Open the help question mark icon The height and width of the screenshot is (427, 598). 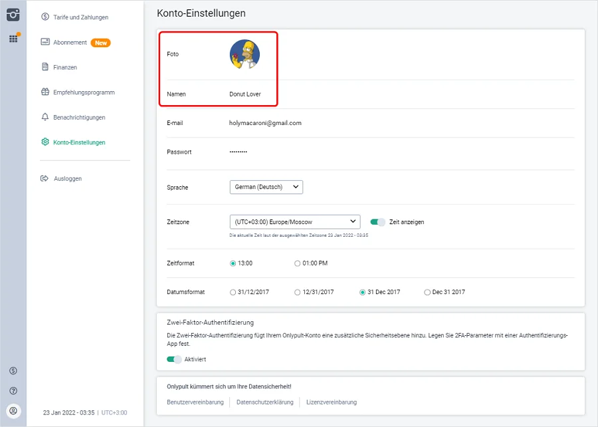[13, 390]
